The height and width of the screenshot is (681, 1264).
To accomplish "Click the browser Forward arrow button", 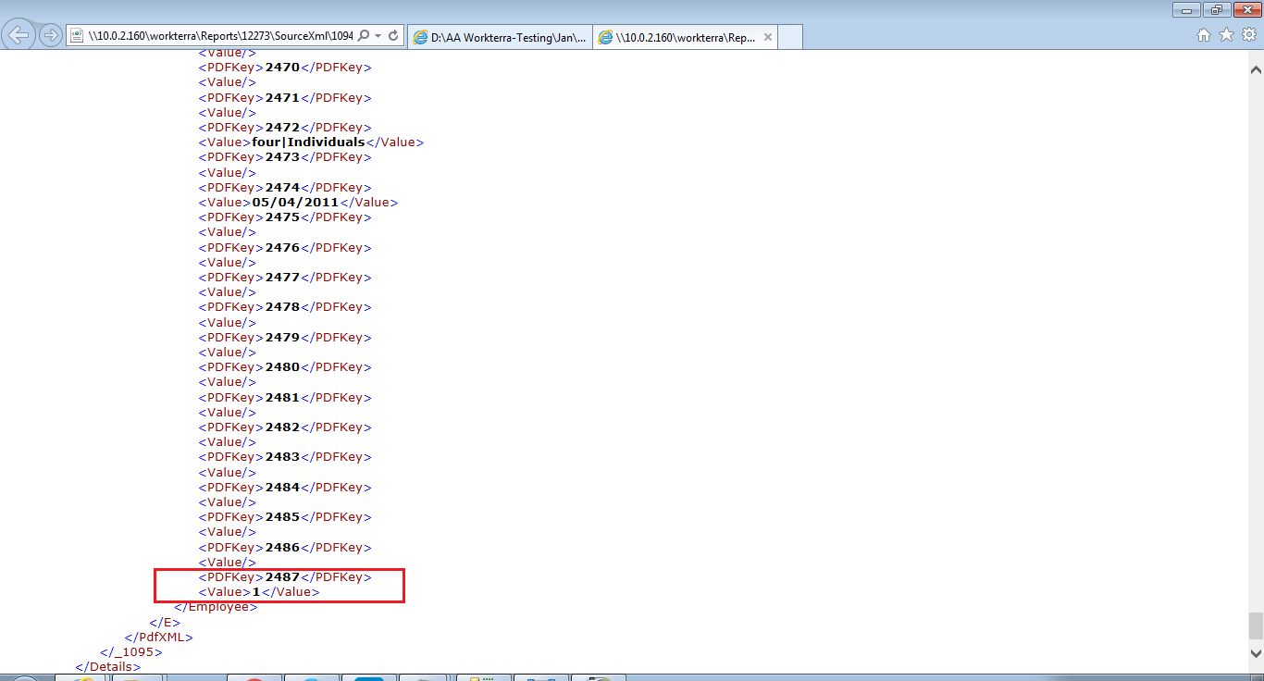I will (51, 35).
